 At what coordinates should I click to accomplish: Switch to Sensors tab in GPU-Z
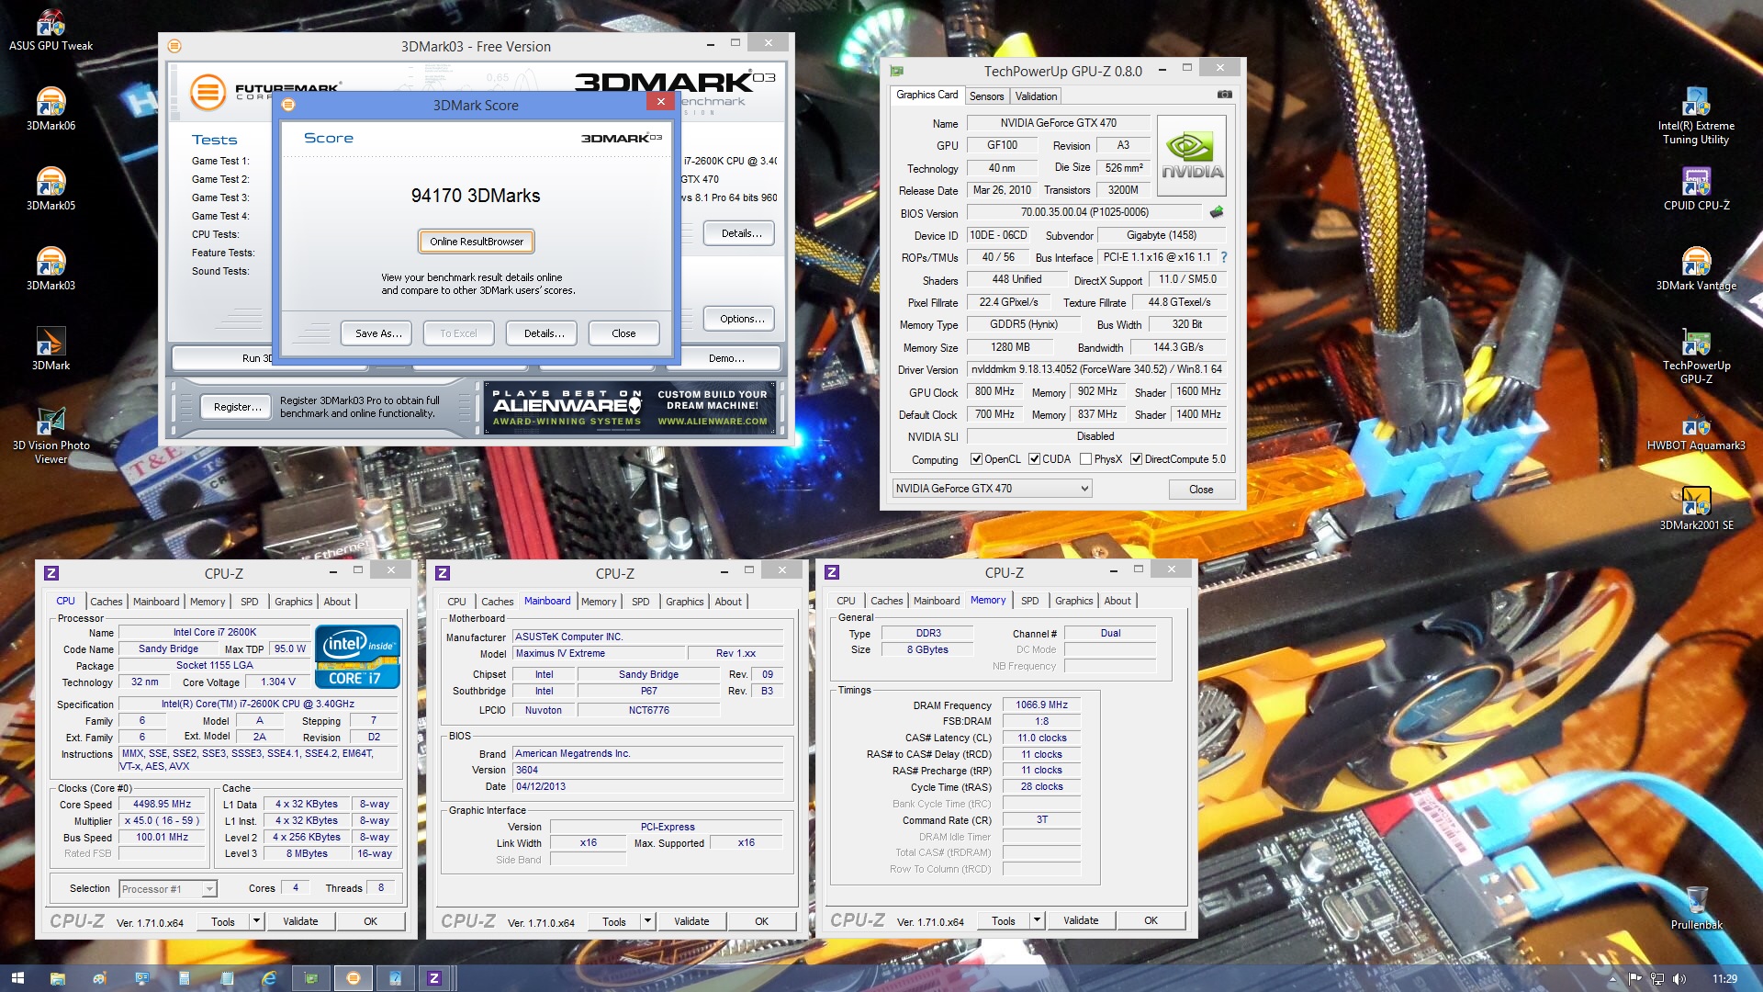click(986, 96)
